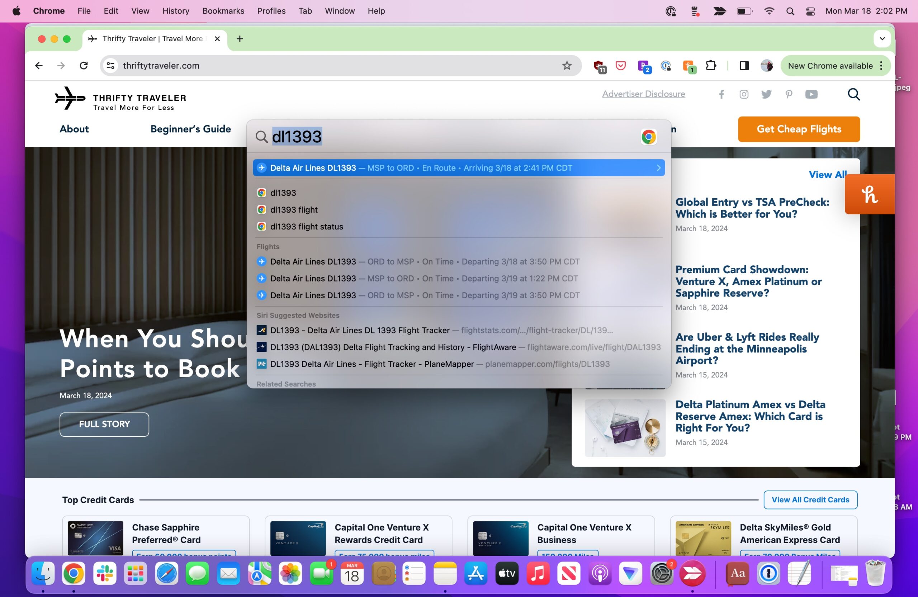Image resolution: width=918 pixels, height=597 pixels.
Task: Click the Delta Air Lines DL1393 en route result
Action: point(458,167)
